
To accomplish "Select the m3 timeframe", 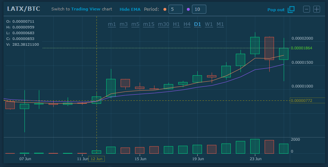I will 123,24.
